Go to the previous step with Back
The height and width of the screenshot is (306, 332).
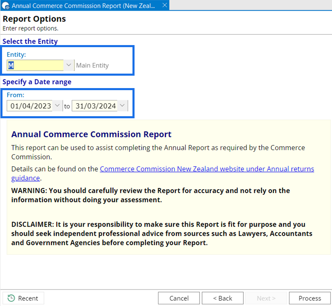223,298
